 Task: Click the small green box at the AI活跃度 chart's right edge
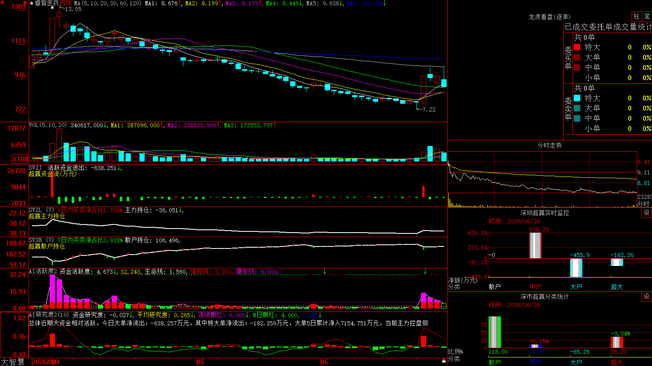[x=444, y=305]
